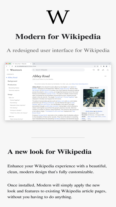Viewport: 116px width, 207px height.
Task: Open the user account icon
Action: click(x=108, y=70)
